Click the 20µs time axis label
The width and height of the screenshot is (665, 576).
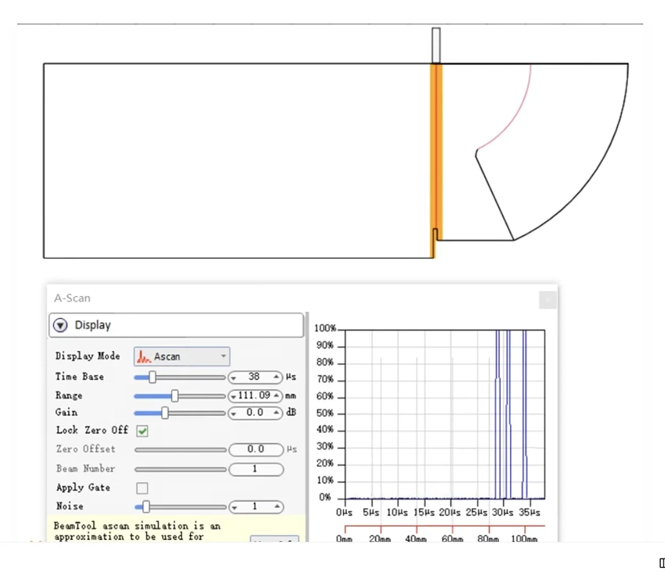450,513
